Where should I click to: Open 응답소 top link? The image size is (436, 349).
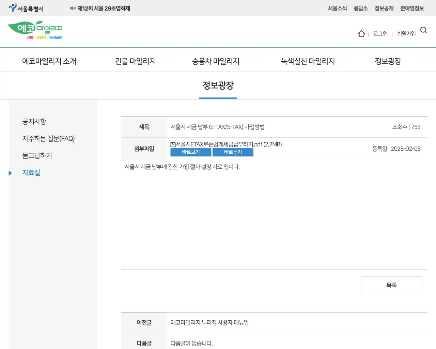[361, 8]
